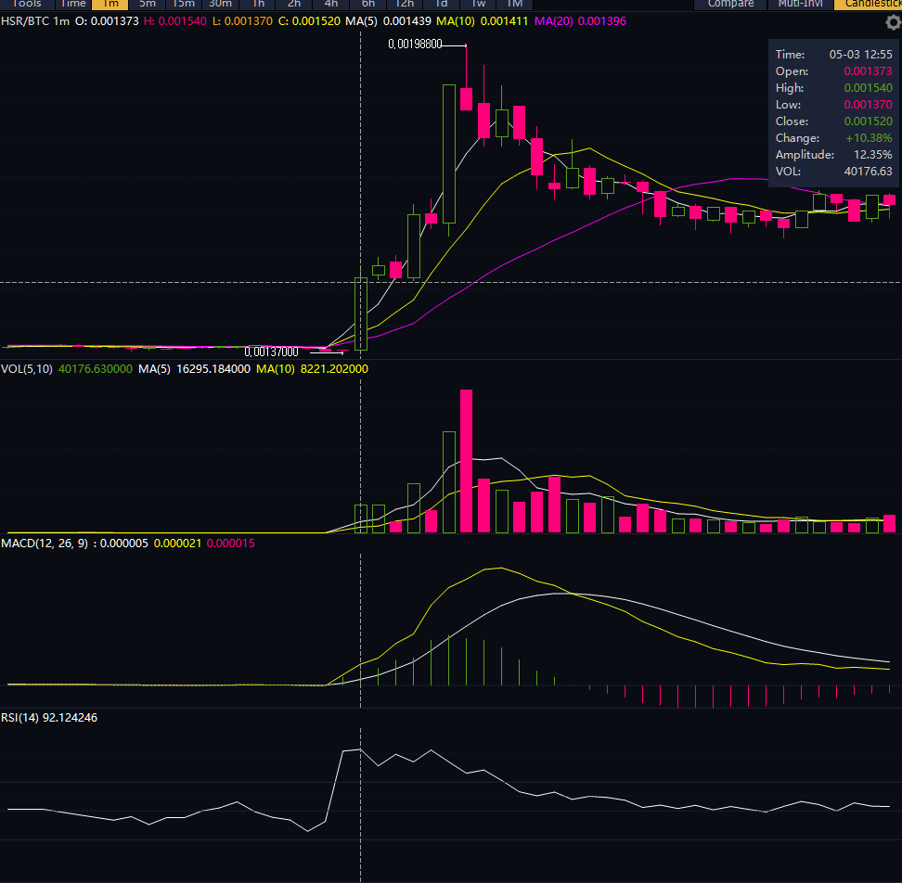Screen dimensions: 902x883
Task: Switch to the 6h interval
Action: tap(368, 4)
